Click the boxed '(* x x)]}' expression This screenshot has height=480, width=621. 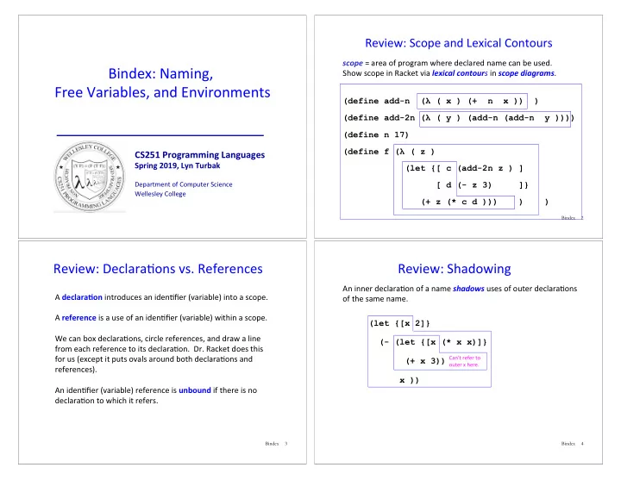pyautogui.click(x=464, y=342)
